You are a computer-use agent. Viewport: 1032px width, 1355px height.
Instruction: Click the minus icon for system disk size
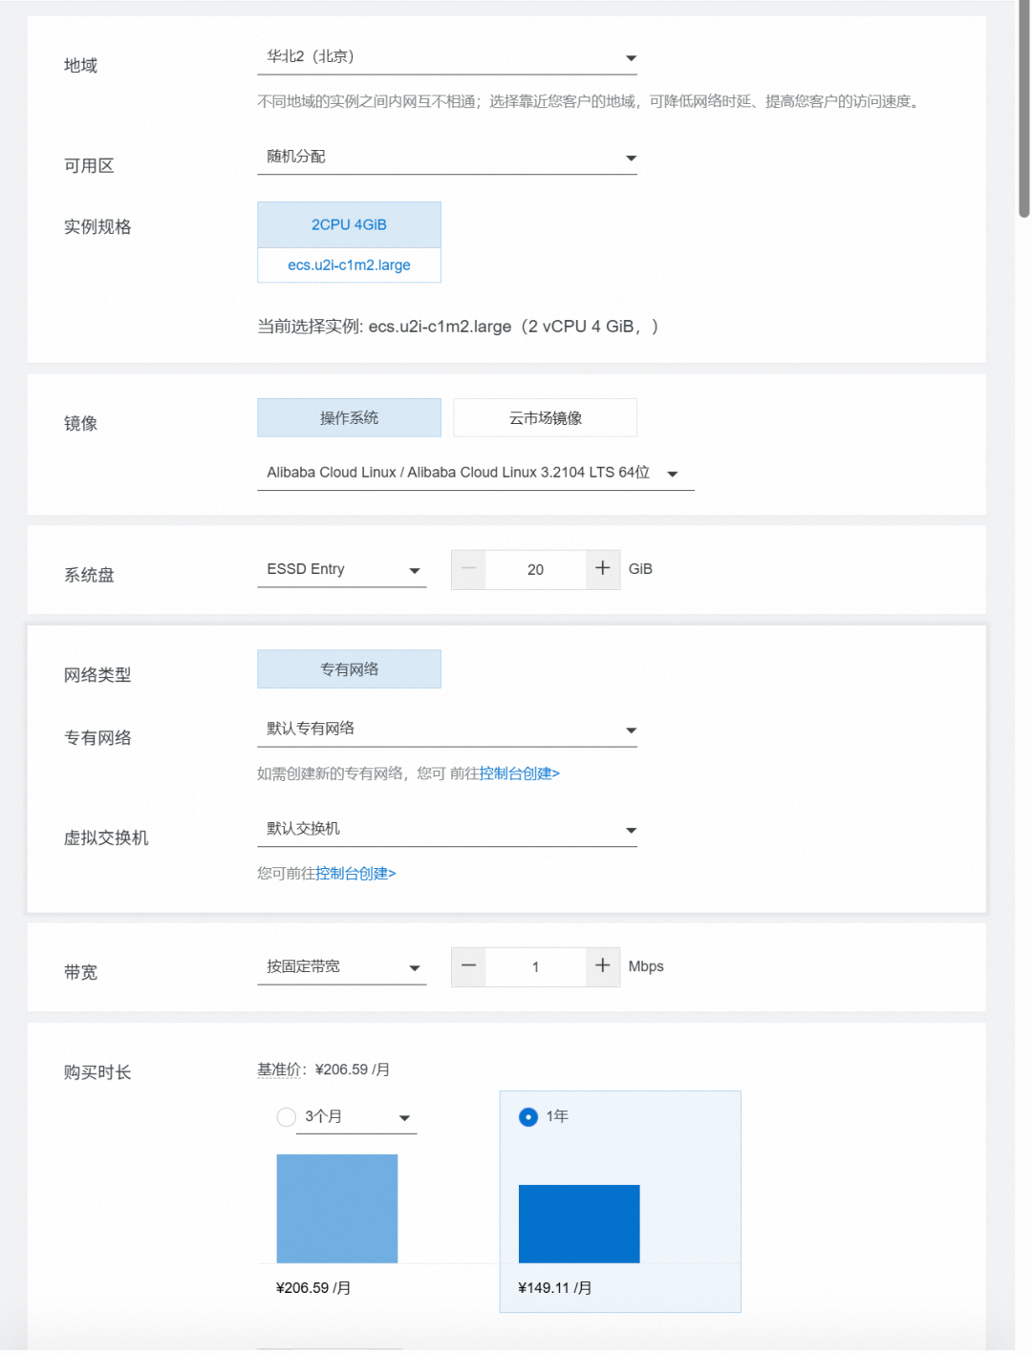click(468, 569)
